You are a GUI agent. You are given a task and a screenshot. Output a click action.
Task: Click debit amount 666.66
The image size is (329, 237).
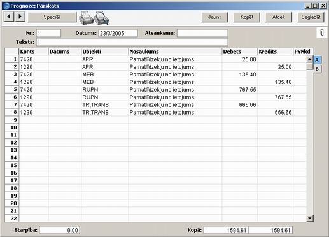(x=248, y=105)
